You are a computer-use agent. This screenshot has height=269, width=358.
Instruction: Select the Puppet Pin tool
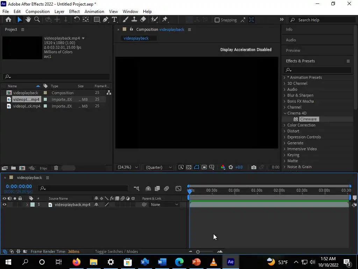[x=165, y=20]
